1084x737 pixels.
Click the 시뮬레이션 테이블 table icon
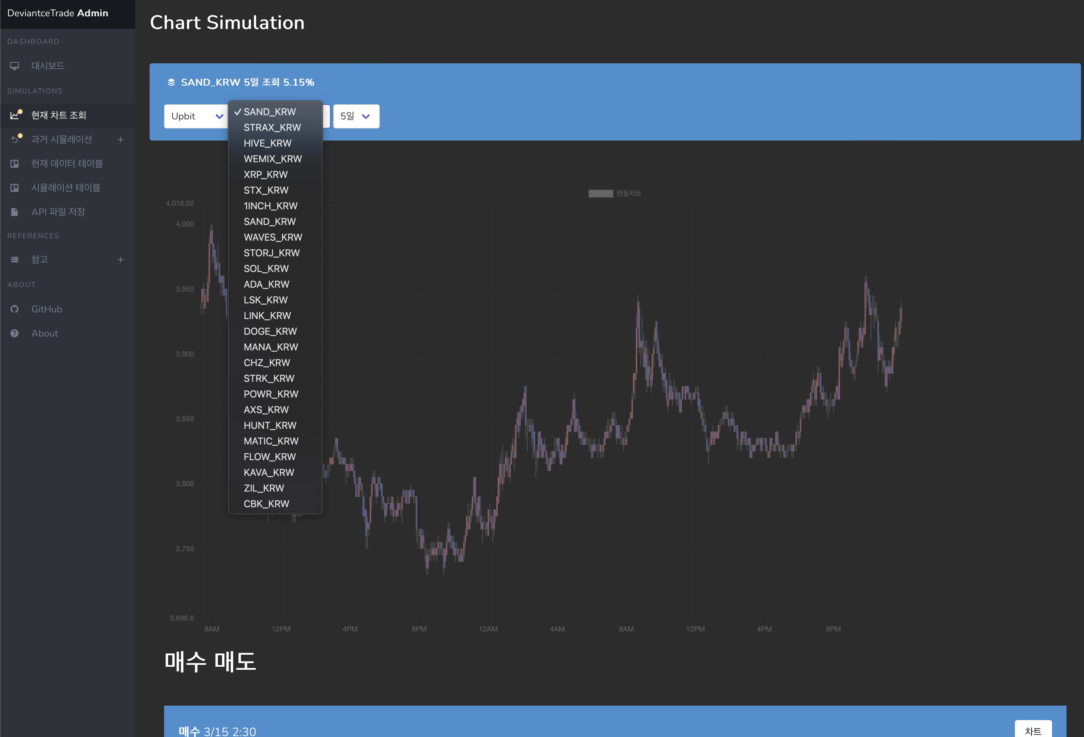pyautogui.click(x=14, y=188)
